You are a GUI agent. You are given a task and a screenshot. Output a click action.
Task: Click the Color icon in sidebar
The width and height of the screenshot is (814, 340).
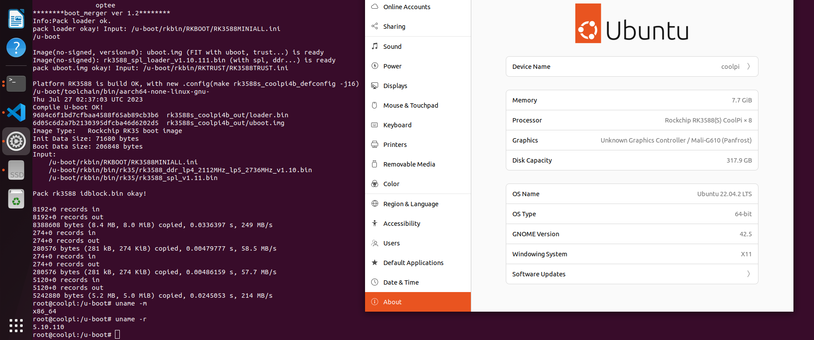point(375,184)
